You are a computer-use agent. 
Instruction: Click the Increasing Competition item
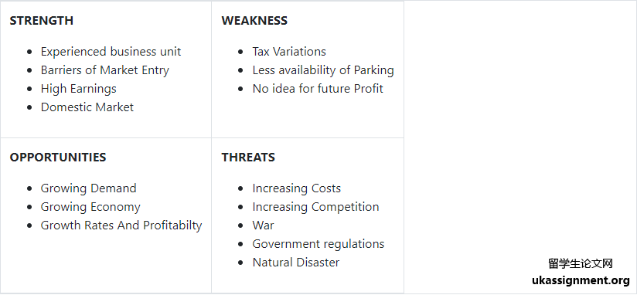[315, 207]
